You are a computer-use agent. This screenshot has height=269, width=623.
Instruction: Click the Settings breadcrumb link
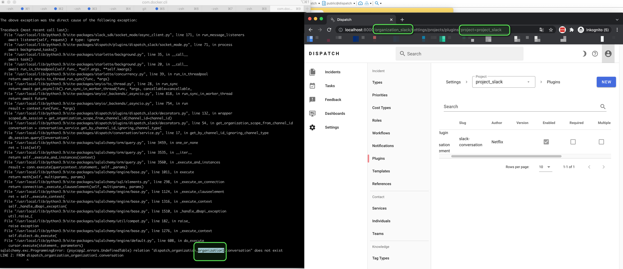coord(453,82)
